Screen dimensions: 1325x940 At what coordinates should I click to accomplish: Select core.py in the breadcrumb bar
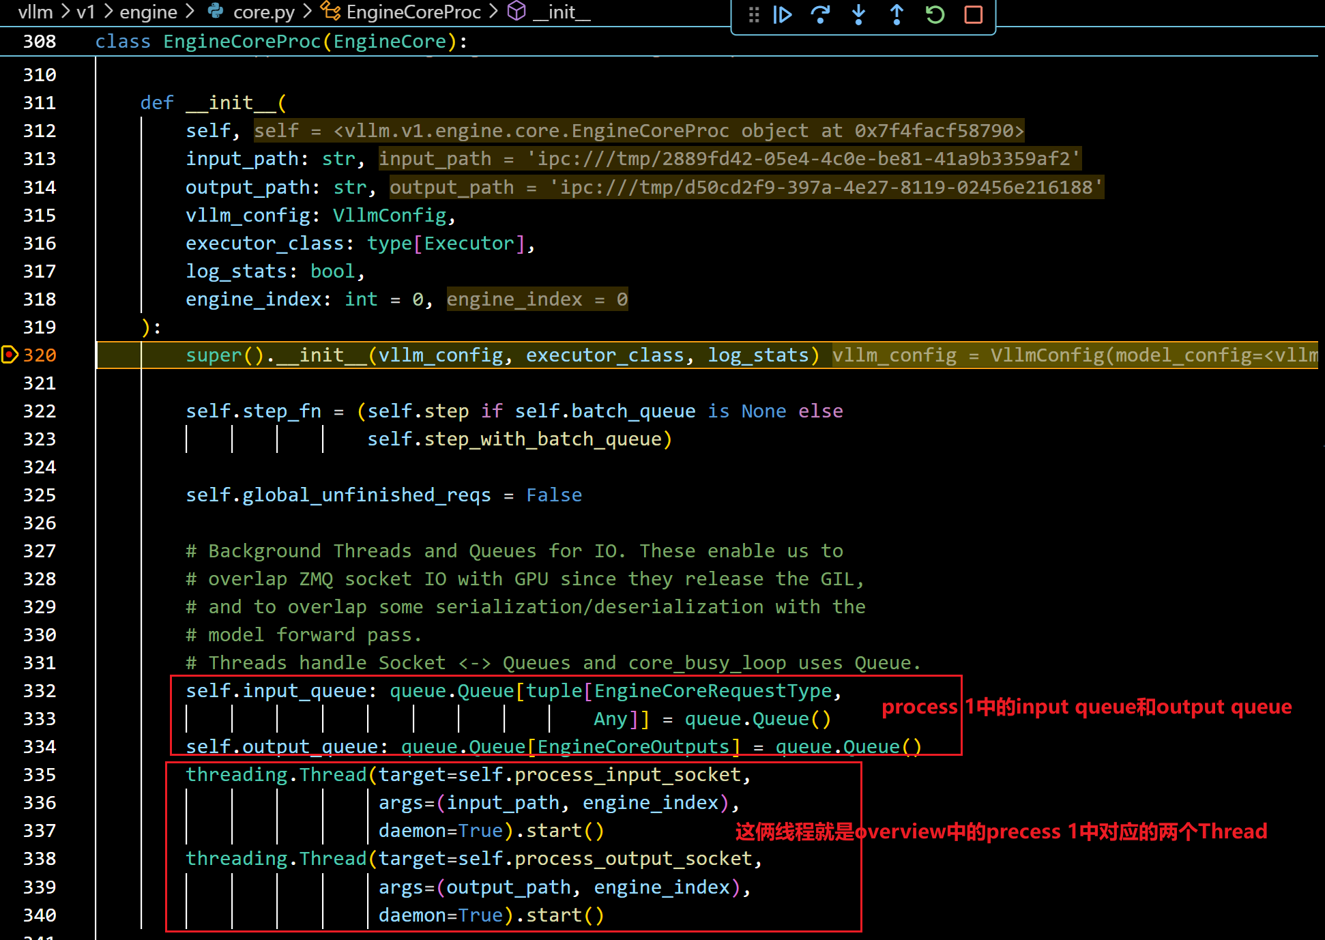click(263, 12)
